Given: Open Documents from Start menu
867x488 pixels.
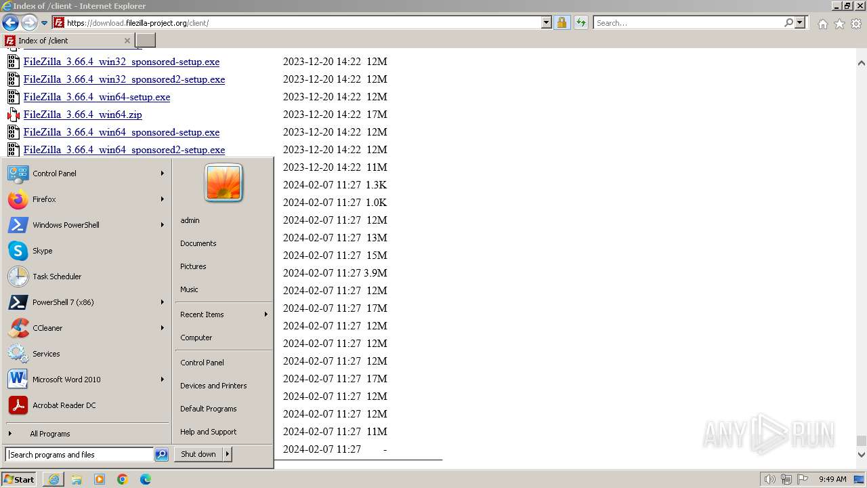Looking at the screenshot, I should point(224,243).
